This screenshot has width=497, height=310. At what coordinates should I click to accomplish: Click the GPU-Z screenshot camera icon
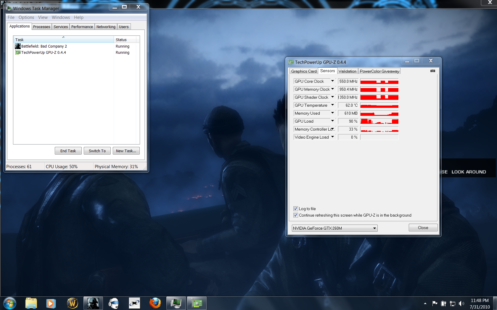(x=433, y=71)
